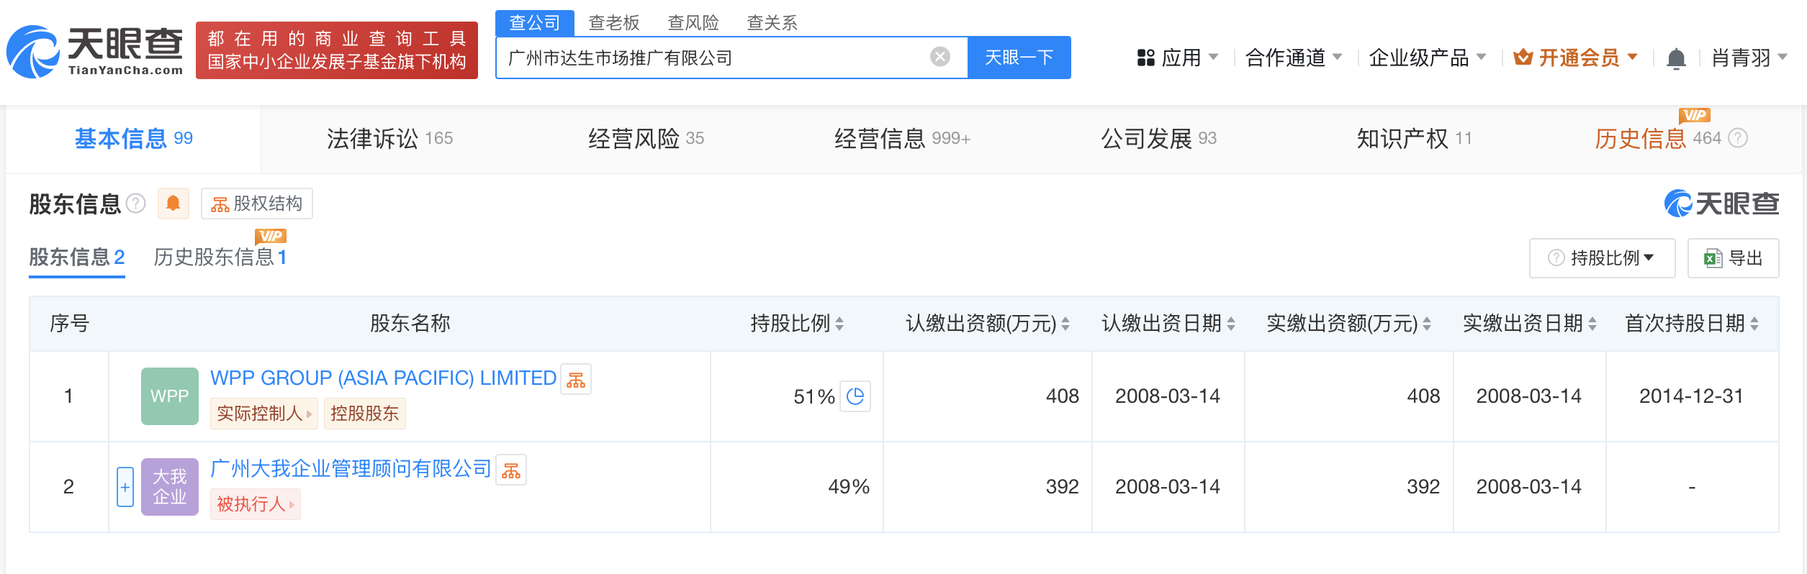Viewport: 1807px width, 574px height.
Task: Select the 查公司 search tab
Action: [x=535, y=23]
